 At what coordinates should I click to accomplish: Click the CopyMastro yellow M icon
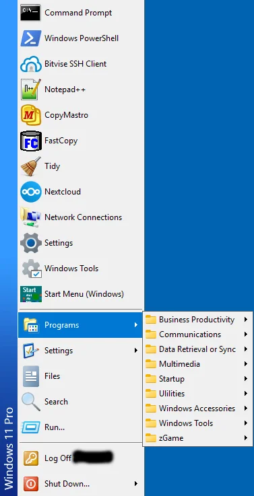[x=31, y=115]
